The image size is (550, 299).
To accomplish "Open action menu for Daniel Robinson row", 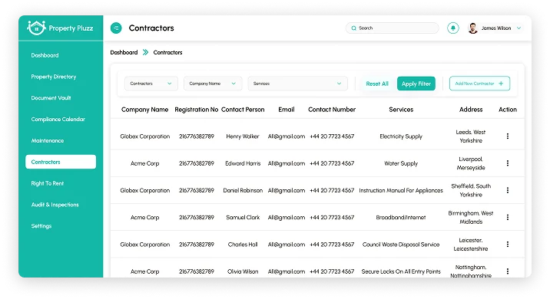I will [x=508, y=190].
